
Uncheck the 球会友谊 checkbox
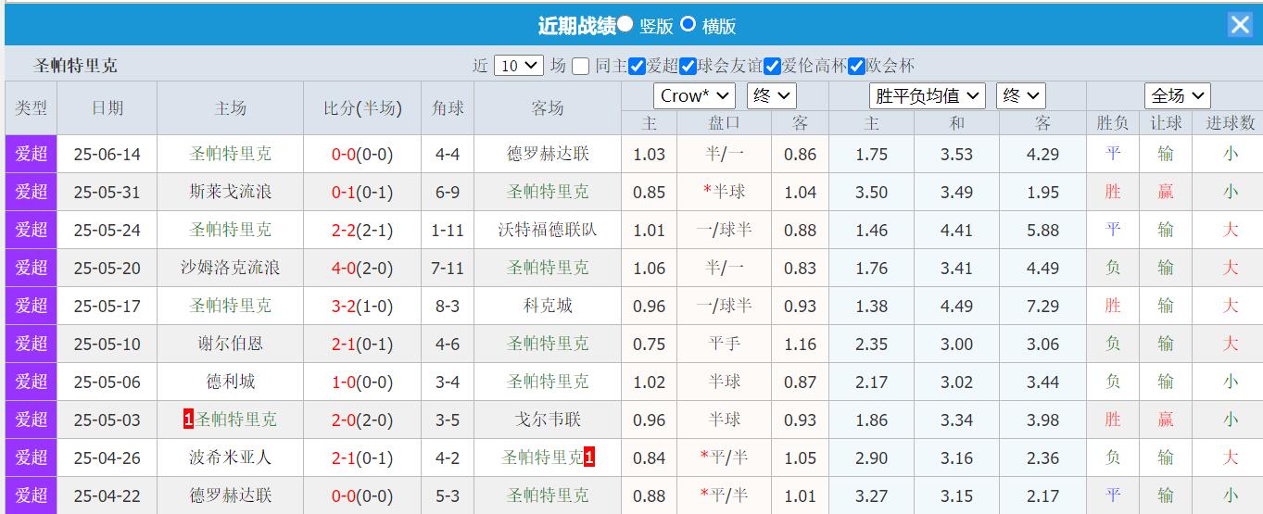coord(688,66)
